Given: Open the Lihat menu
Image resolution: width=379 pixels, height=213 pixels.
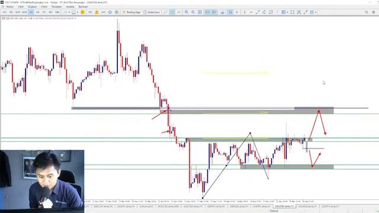Looking at the screenshot, I should point(21,7).
